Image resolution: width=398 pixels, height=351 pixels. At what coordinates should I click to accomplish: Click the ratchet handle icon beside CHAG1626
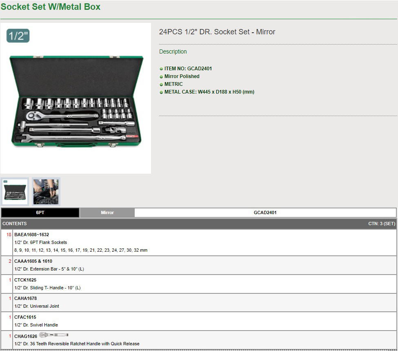point(53,335)
